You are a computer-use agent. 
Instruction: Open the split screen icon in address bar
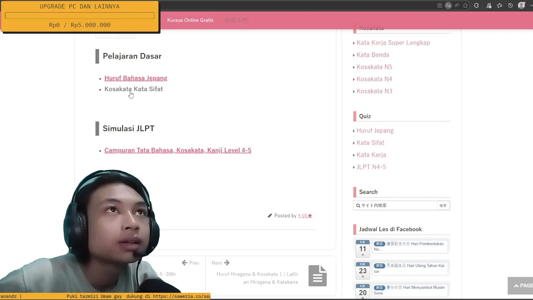coord(440,5)
